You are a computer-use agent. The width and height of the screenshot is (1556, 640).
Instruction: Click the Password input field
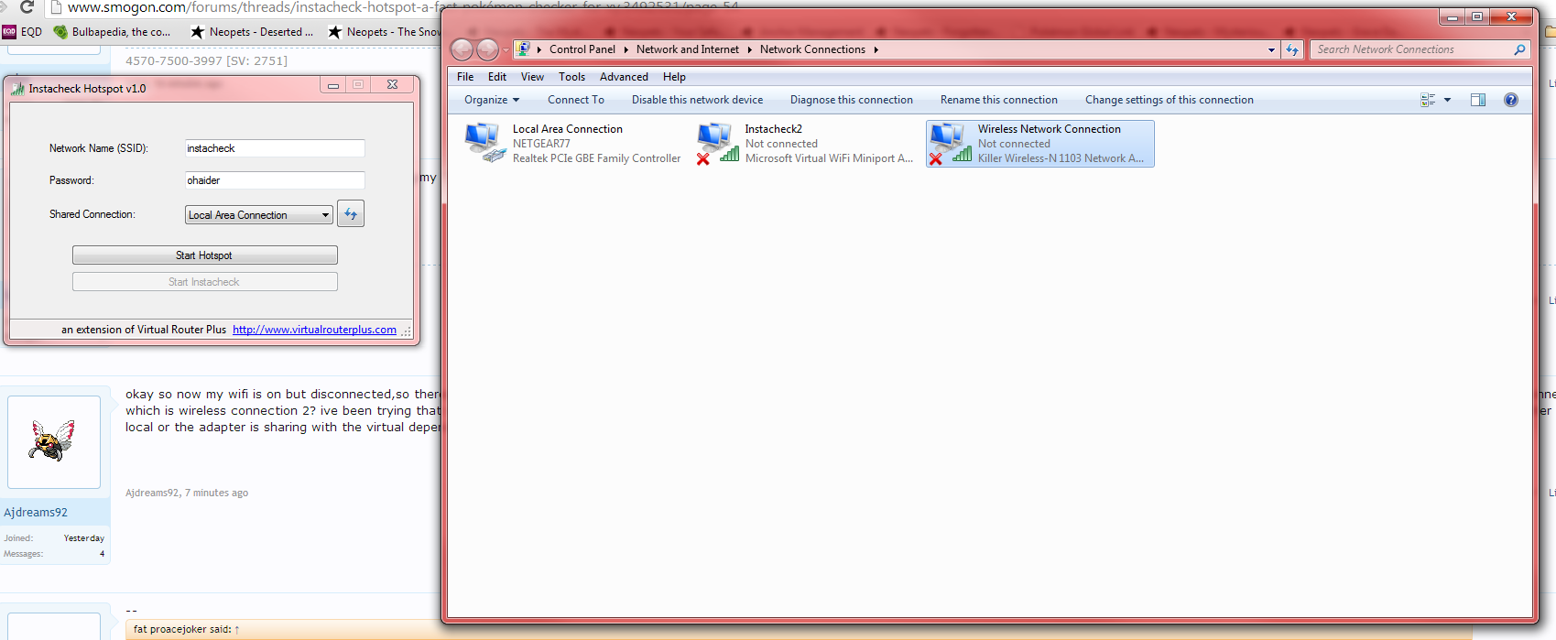[x=275, y=180]
